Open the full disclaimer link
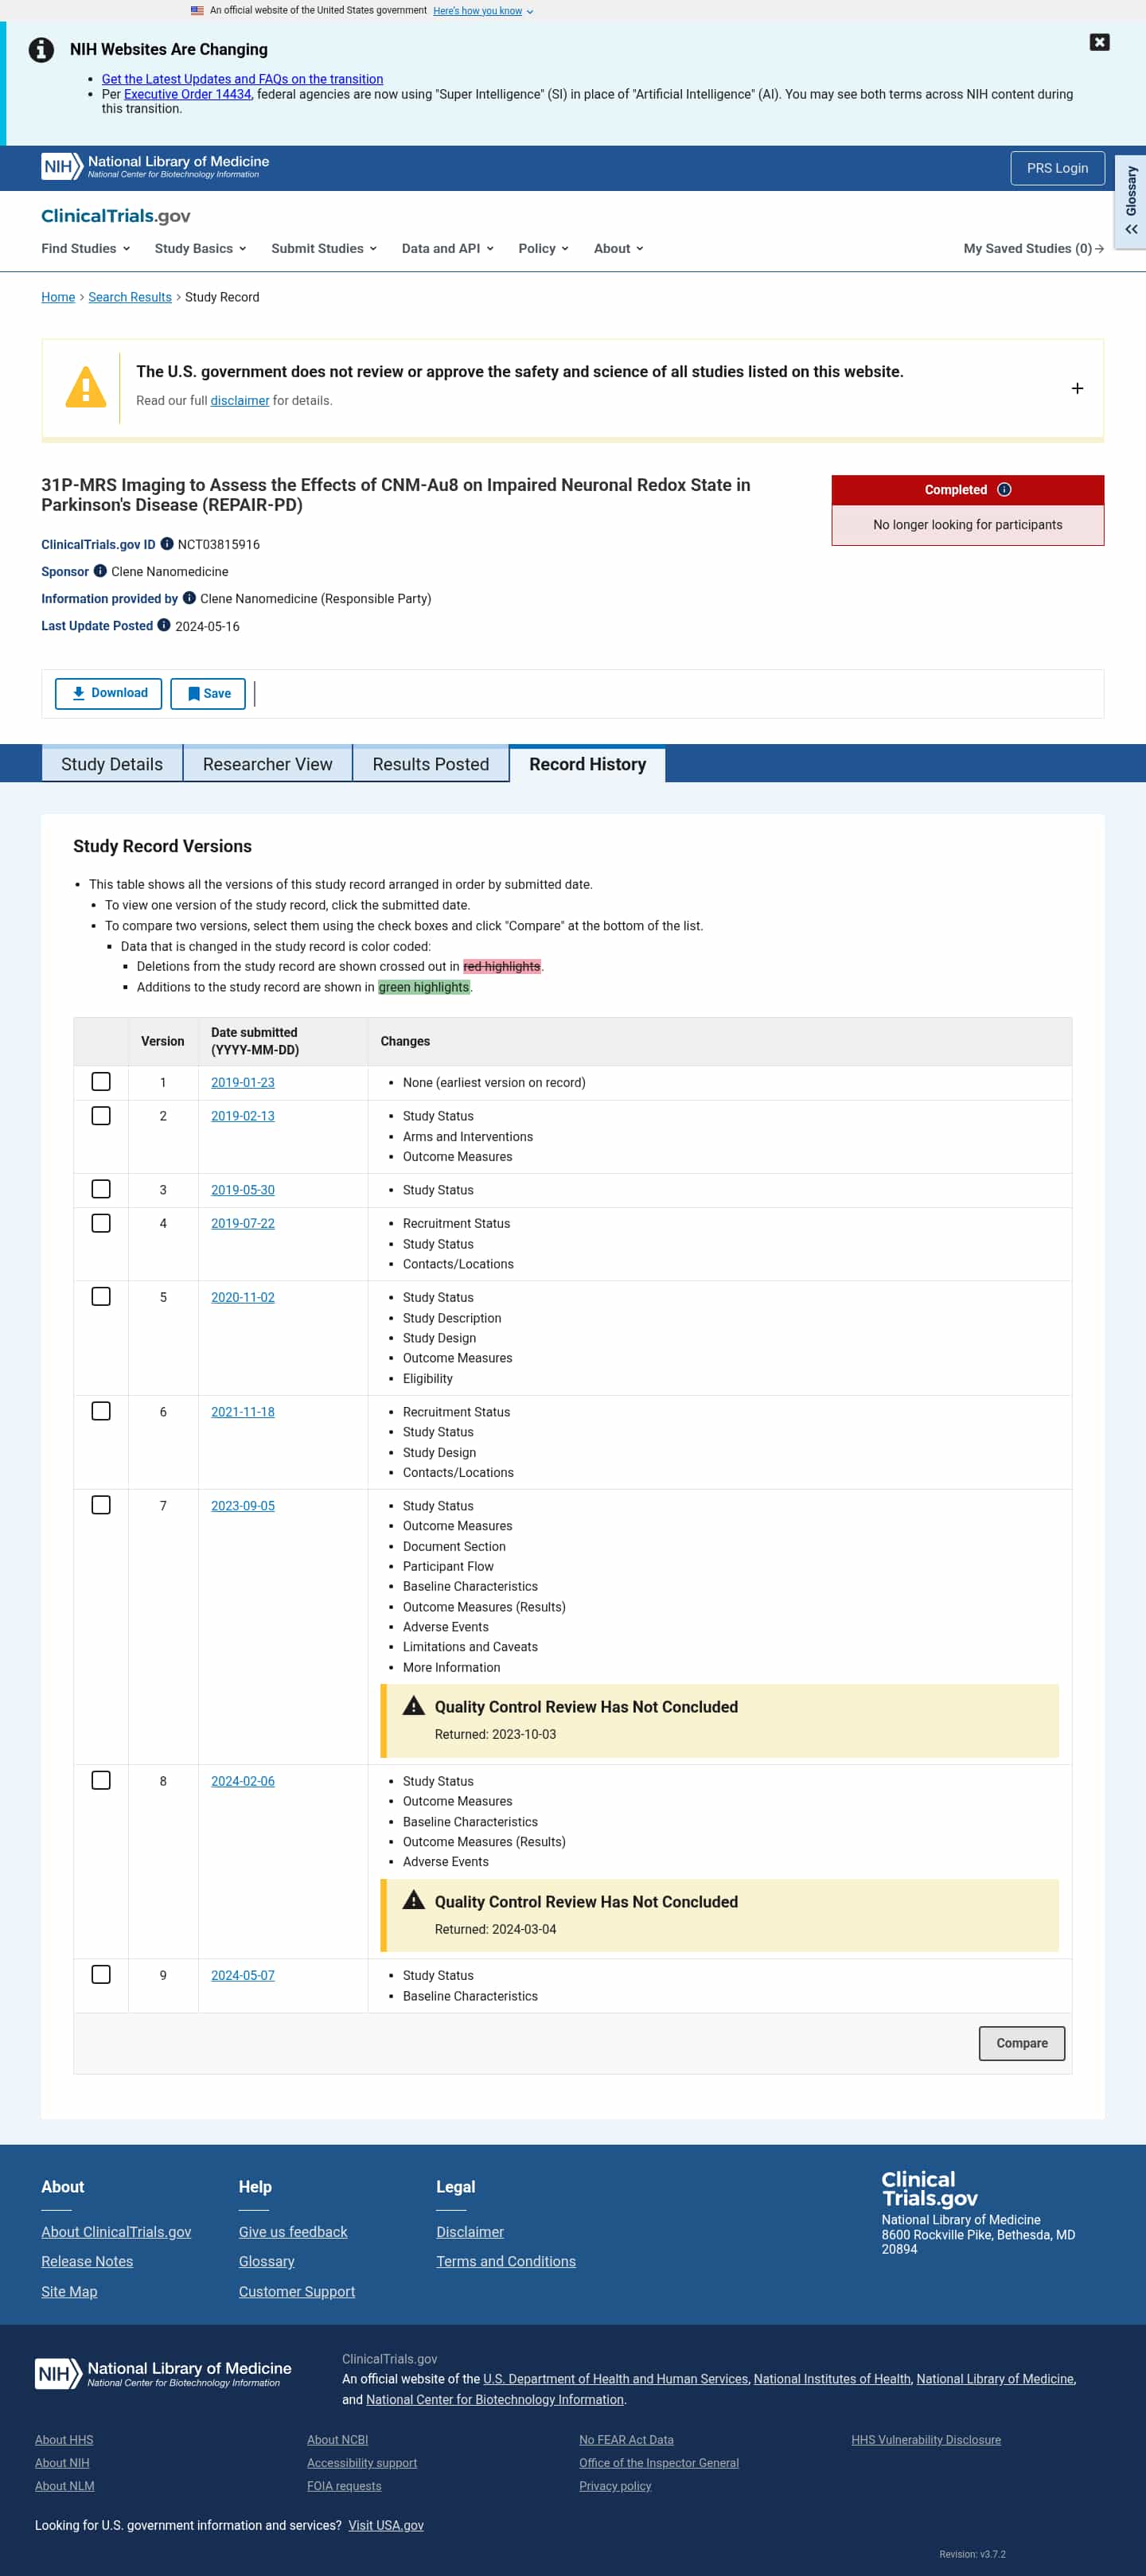The height and width of the screenshot is (2576, 1146). [x=240, y=400]
